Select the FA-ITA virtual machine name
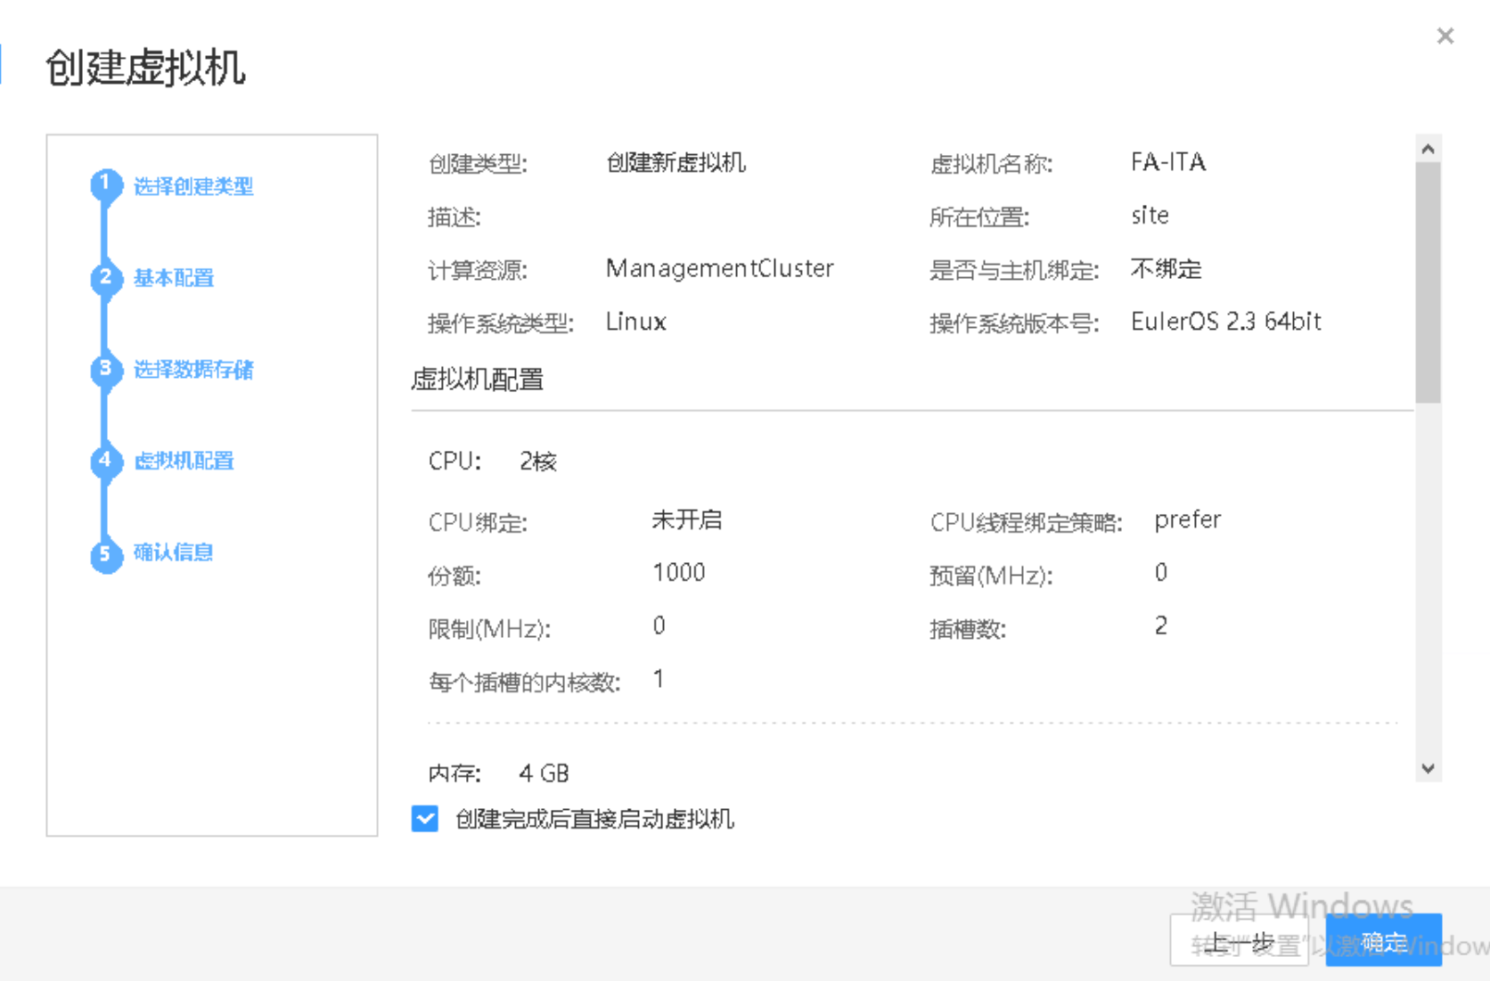1490x981 pixels. [1168, 161]
